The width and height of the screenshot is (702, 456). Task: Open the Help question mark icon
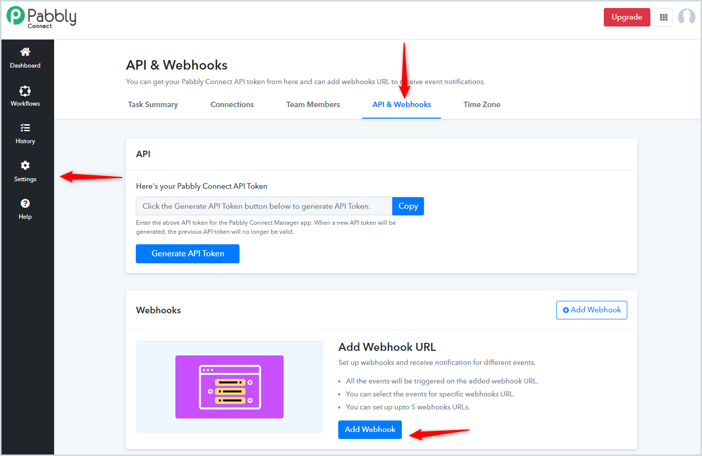click(25, 203)
